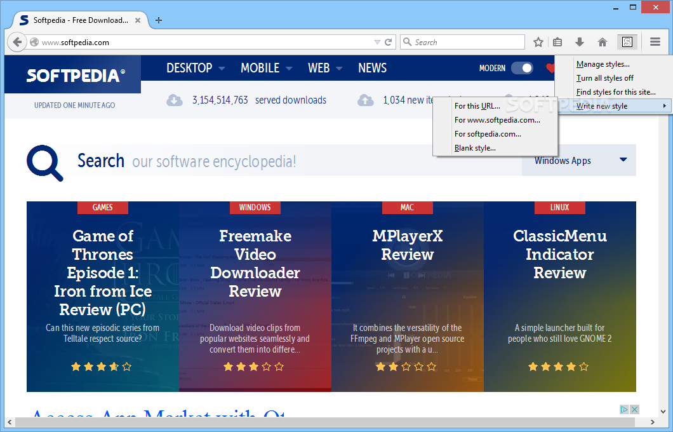Click the Freemake star rating

coord(254,367)
